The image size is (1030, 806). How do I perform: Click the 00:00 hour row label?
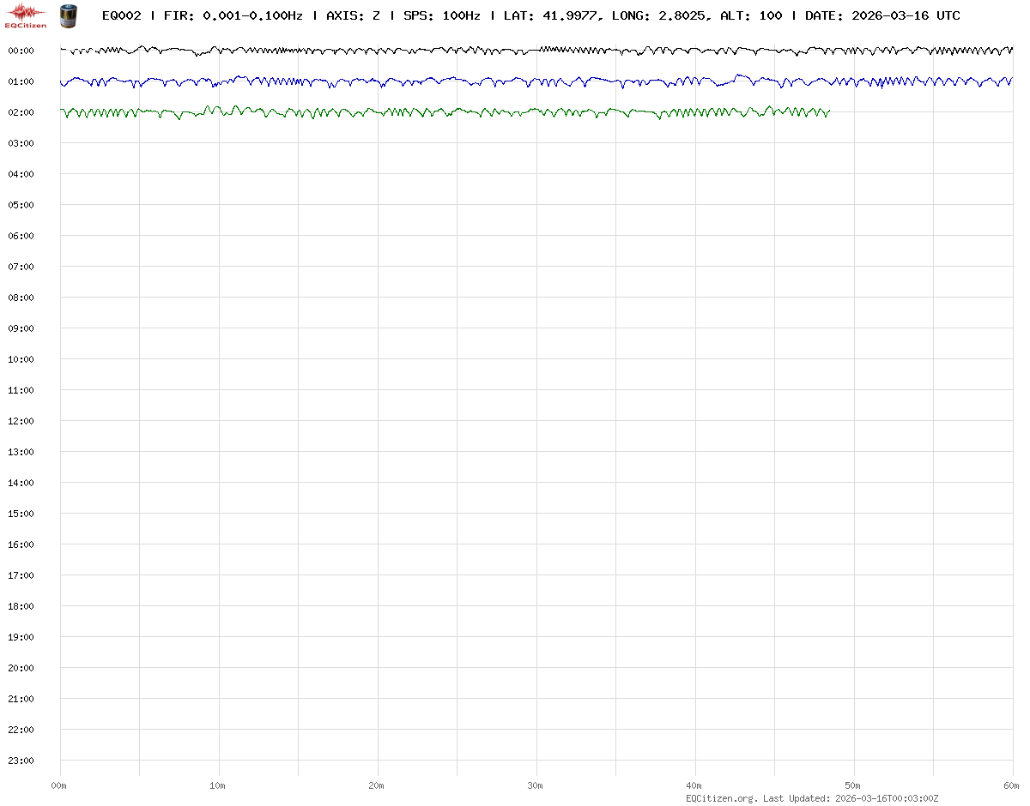tap(21, 51)
